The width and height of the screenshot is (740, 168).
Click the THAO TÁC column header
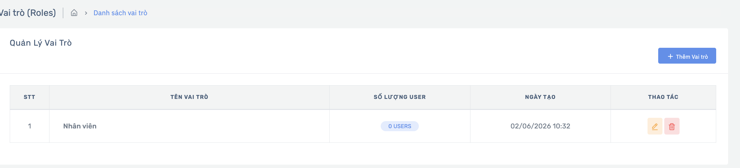663,97
